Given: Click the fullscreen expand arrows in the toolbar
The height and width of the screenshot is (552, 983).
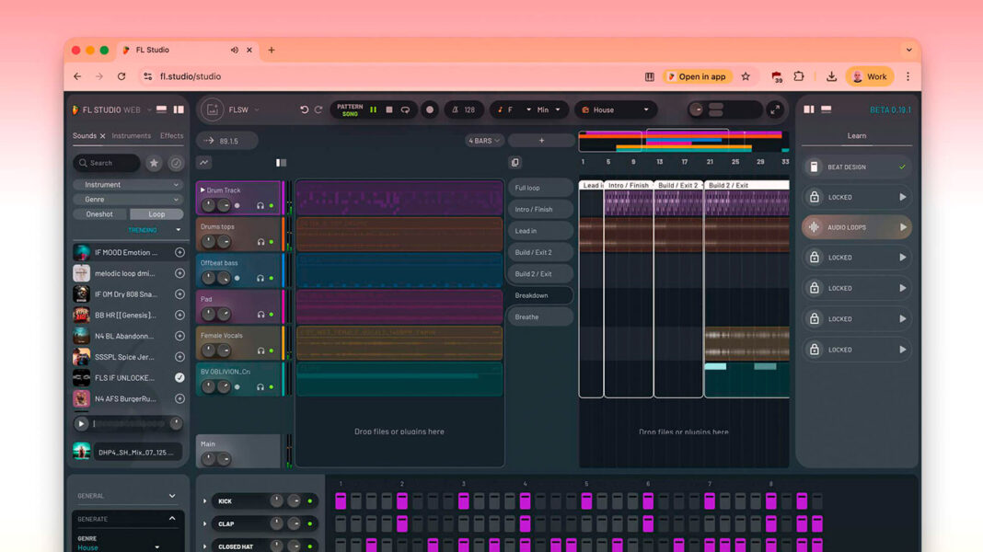Looking at the screenshot, I should [x=778, y=109].
